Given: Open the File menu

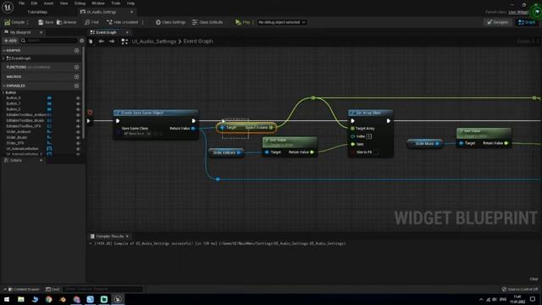Looking at the screenshot, I should (x=21, y=3).
